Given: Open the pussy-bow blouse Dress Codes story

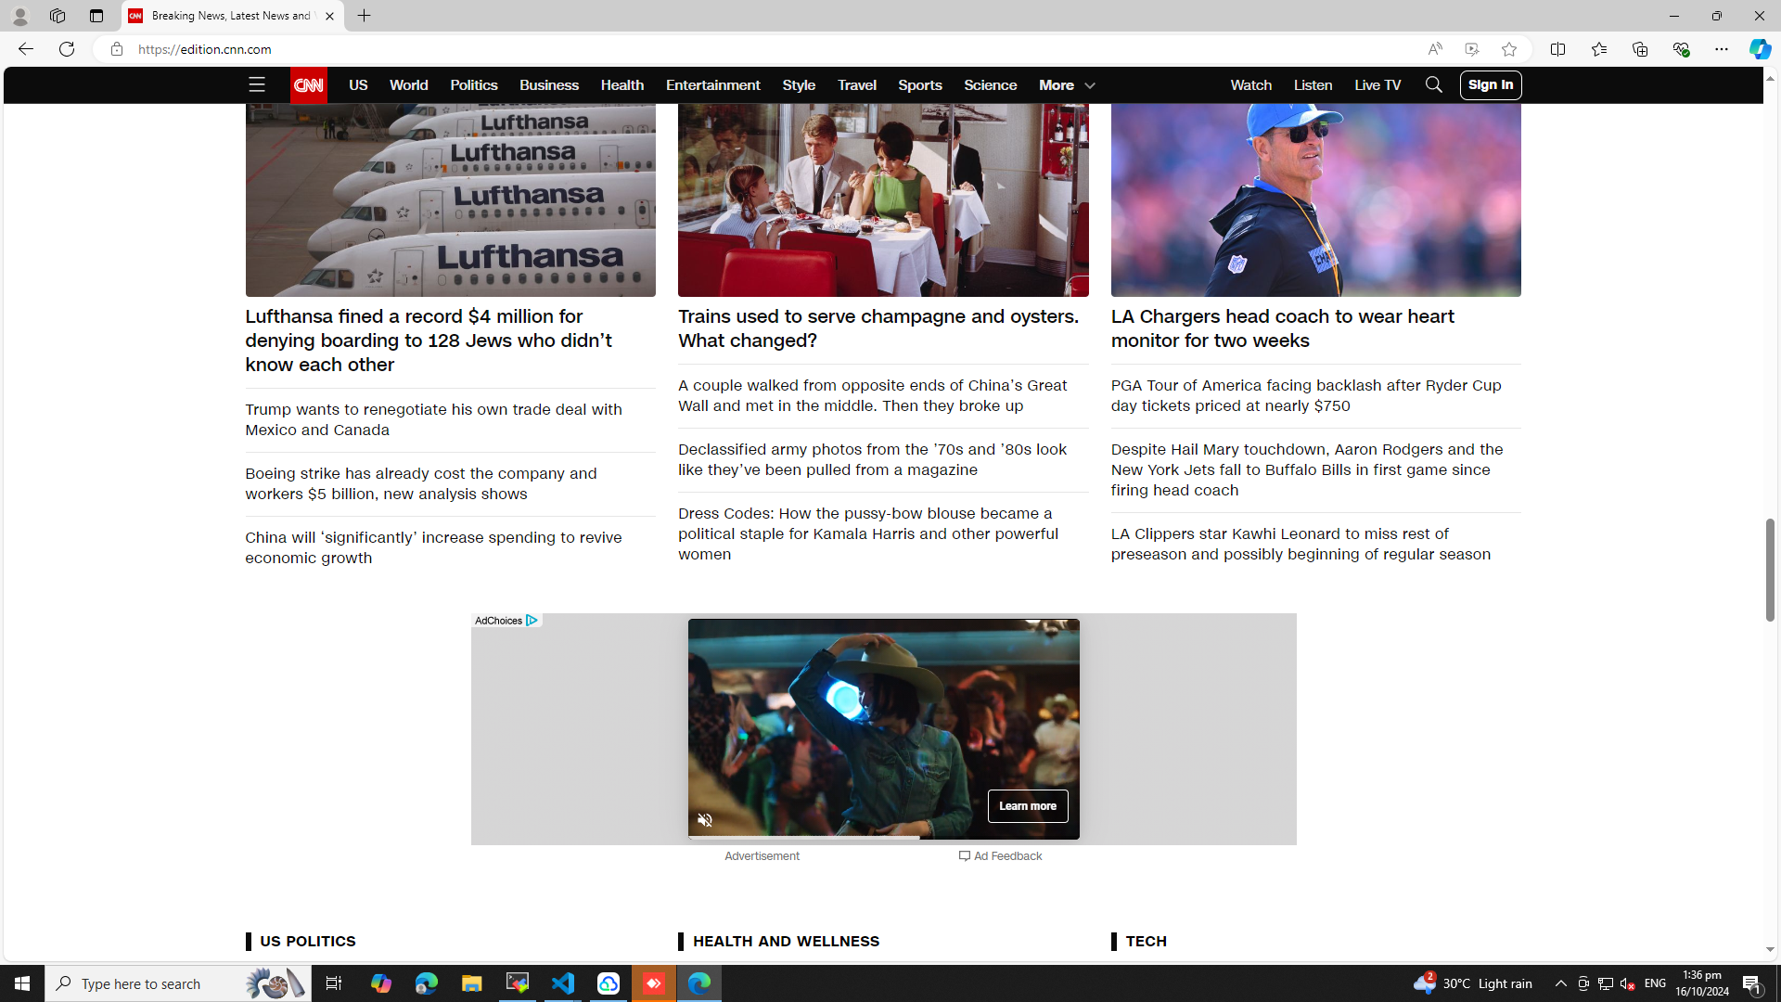Looking at the screenshot, I should (868, 533).
